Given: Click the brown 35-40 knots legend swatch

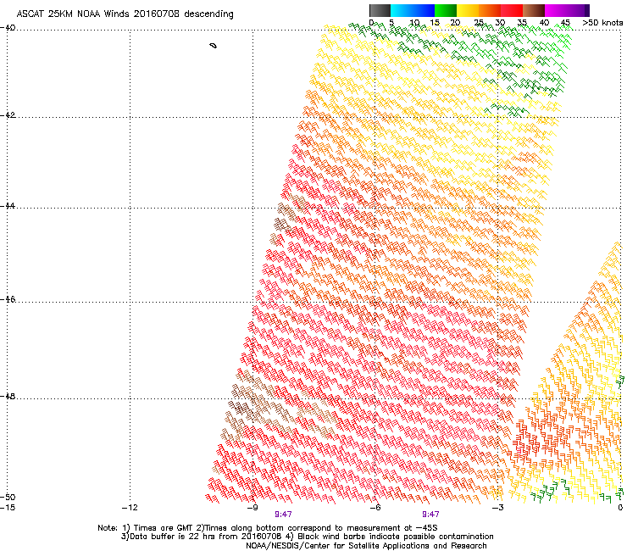Looking at the screenshot, I should 534,10.
